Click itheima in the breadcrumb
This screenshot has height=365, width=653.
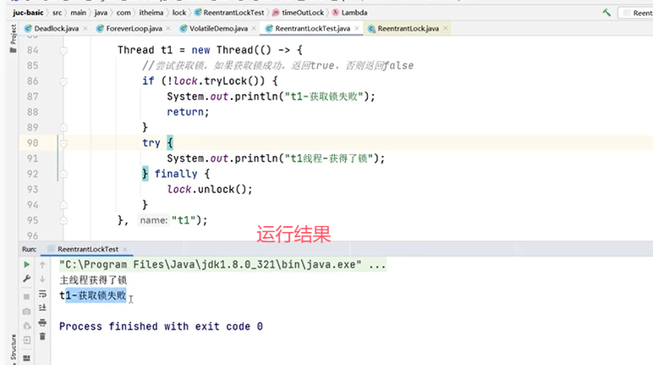[151, 13]
